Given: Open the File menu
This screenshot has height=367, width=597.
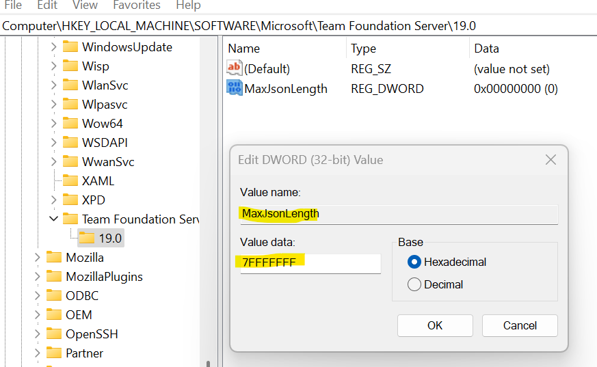Looking at the screenshot, I should coord(13,5).
